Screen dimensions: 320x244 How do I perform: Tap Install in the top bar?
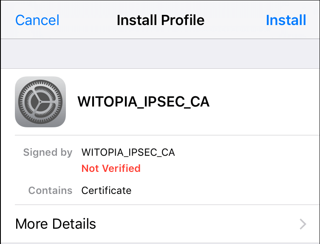tap(286, 20)
